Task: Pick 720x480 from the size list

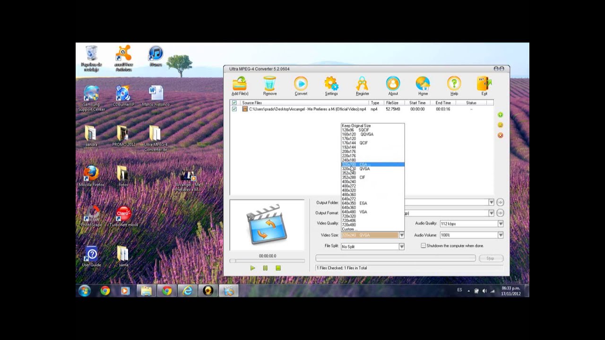Action: click(x=373, y=225)
